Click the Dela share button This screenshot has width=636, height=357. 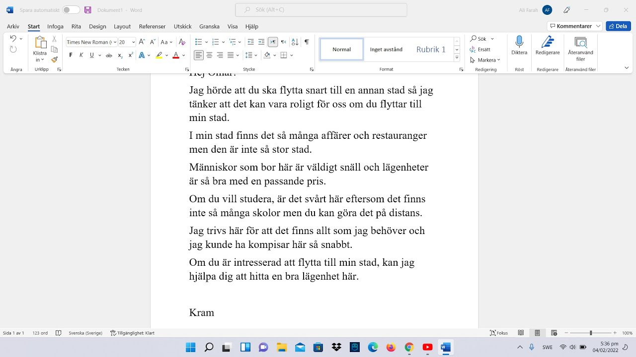(x=618, y=26)
